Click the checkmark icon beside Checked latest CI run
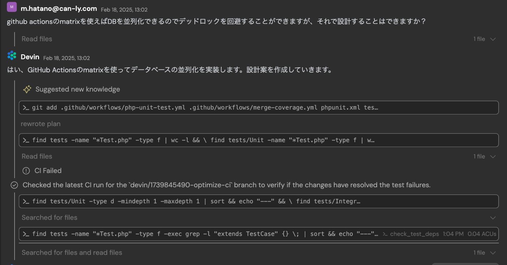507x265 pixels. point(14,185)
